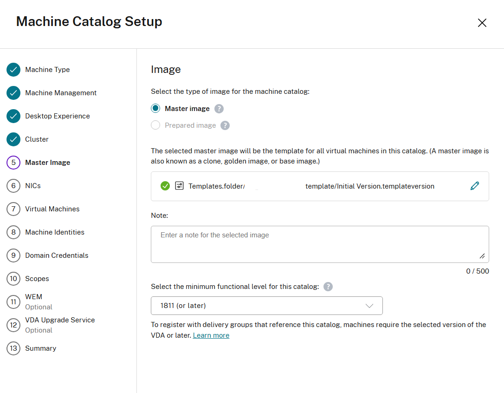This screenshot has width=504, height=393.
Task: Open the minimum functional level dropdown
Action: (x=266, y=306)
